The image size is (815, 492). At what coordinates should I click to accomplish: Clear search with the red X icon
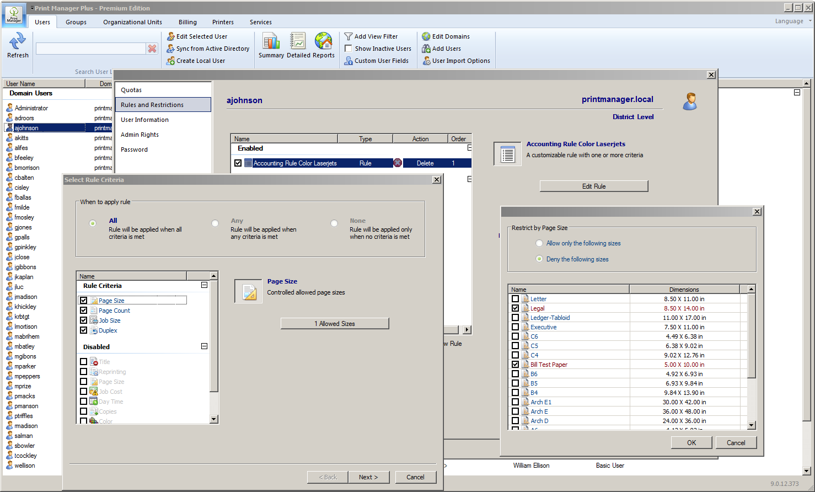point(152,49)
